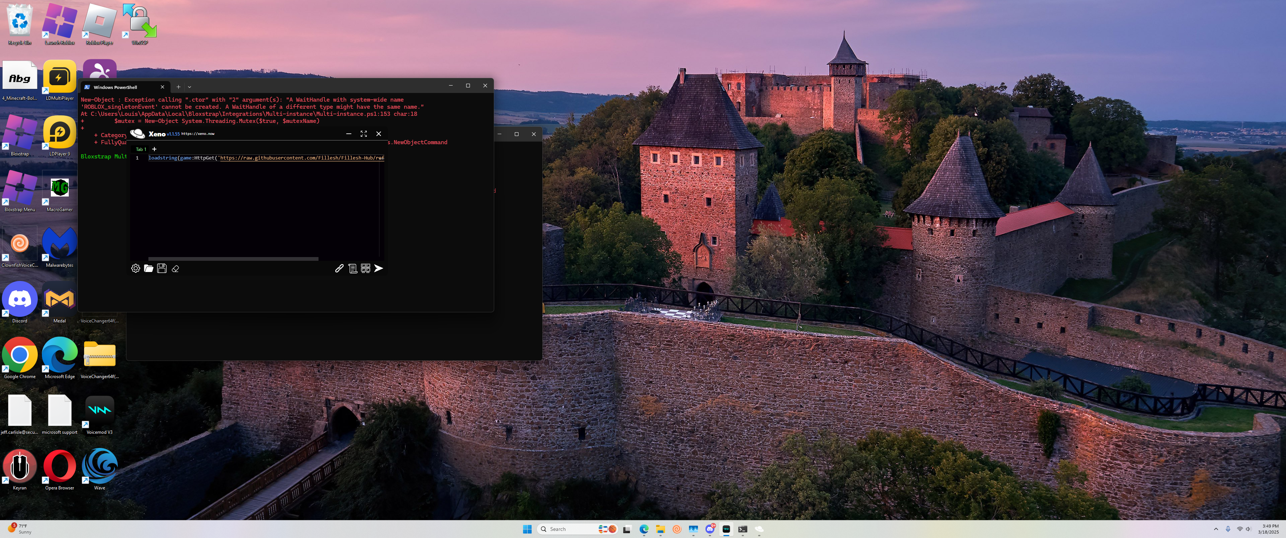Select the yellow VoiceChanger64f zipped folder
The width and height of the screenshot is (1286, 538).
(99, 358)
